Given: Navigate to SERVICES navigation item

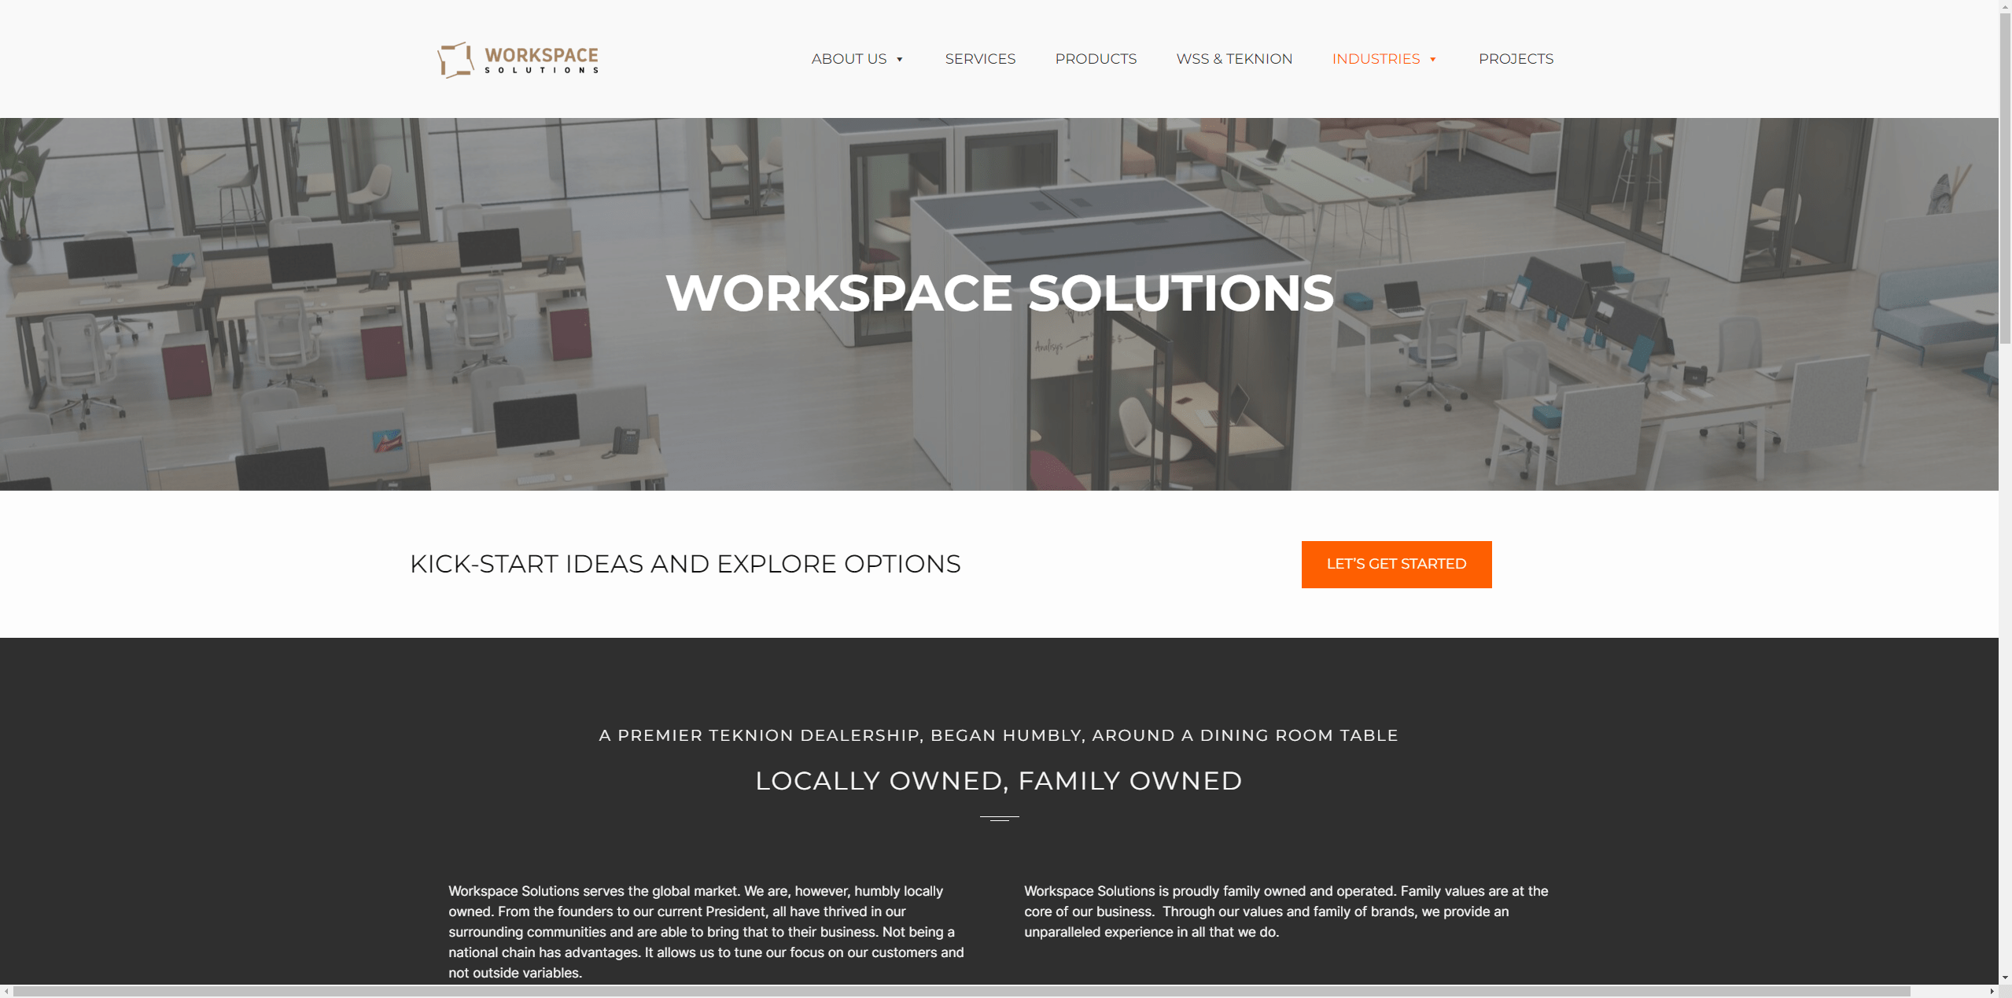Looking at the screenshot, I should [979, 57].
